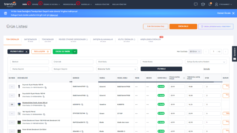Open the TTRS MARKET account dropdown
This screenshot has width=237, height=133.
pos(225,4)
